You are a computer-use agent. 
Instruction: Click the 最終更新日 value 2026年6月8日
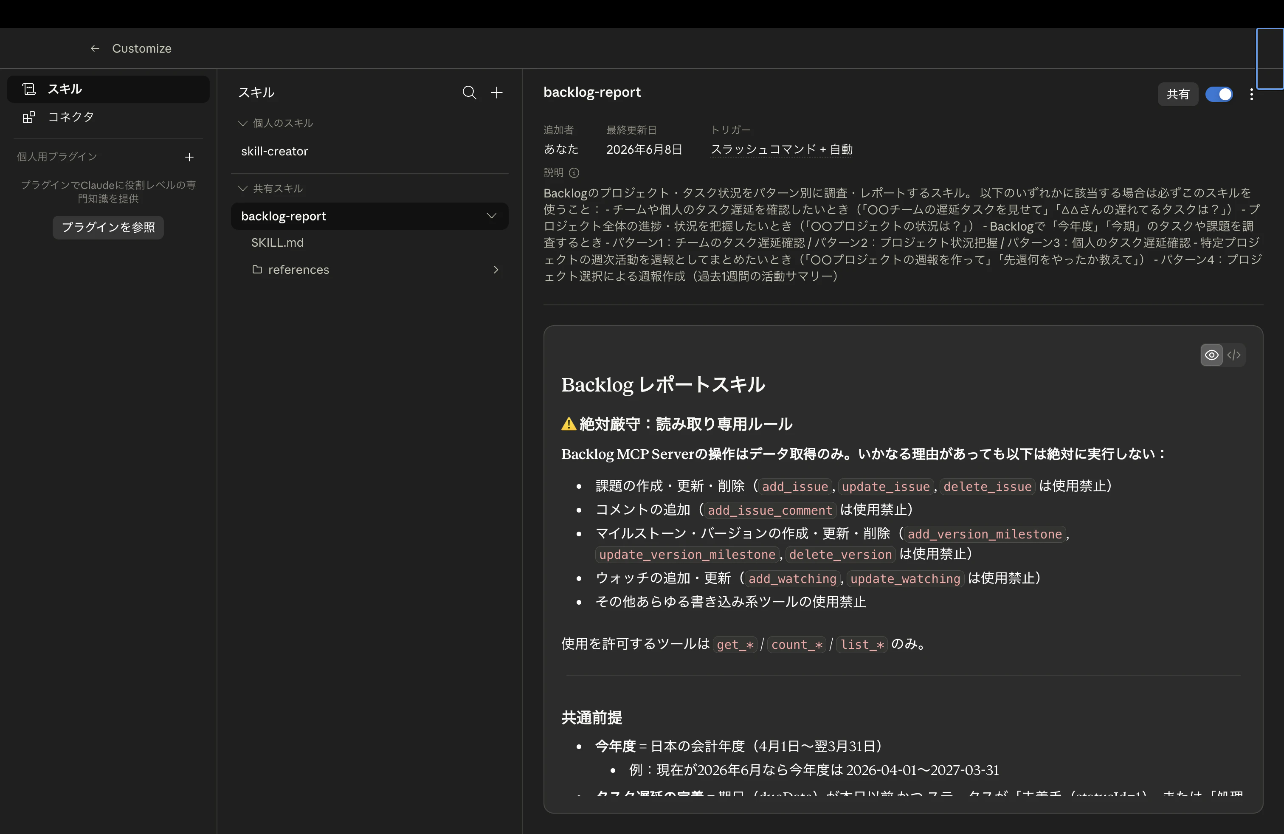[x=644, y=149]
